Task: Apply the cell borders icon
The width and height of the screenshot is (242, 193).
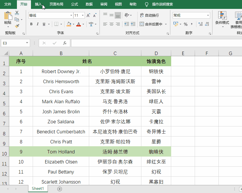Action: tap(56, 24)
